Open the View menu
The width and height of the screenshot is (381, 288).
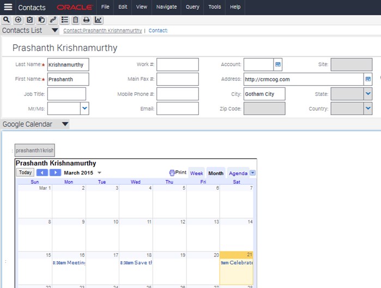point(141,7)
